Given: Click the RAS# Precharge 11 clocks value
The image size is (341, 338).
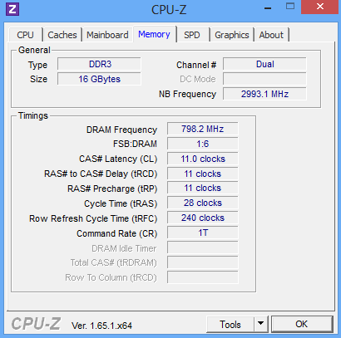Looking at the screenshot, I should click(x=203, y=189).
